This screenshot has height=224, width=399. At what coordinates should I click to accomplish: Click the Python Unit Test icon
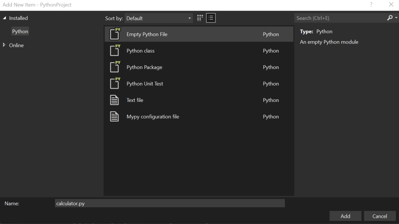click(115, 84)
